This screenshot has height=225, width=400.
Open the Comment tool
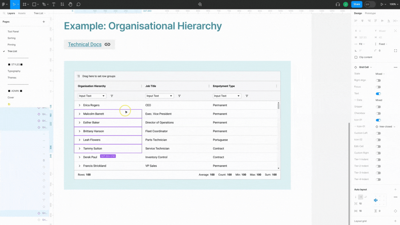(78, 4)
